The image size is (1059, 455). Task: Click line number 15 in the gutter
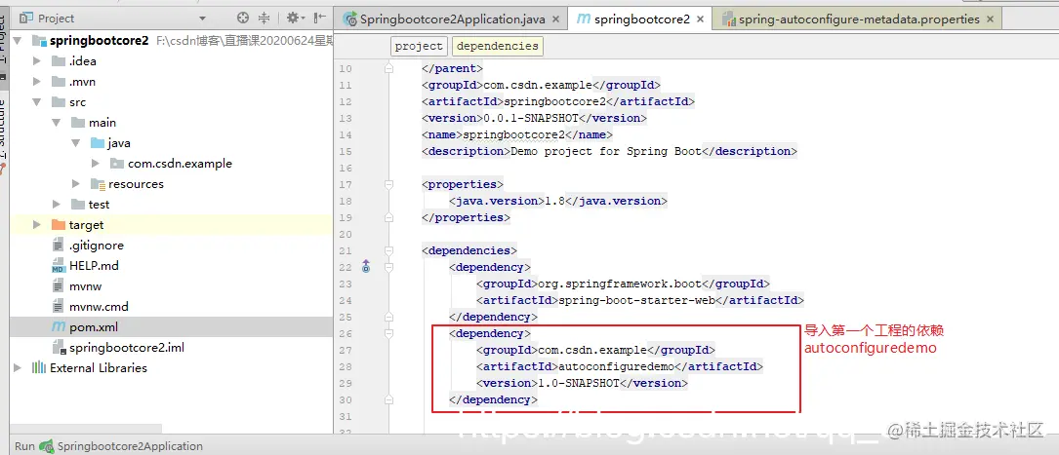tap(346, 151)
